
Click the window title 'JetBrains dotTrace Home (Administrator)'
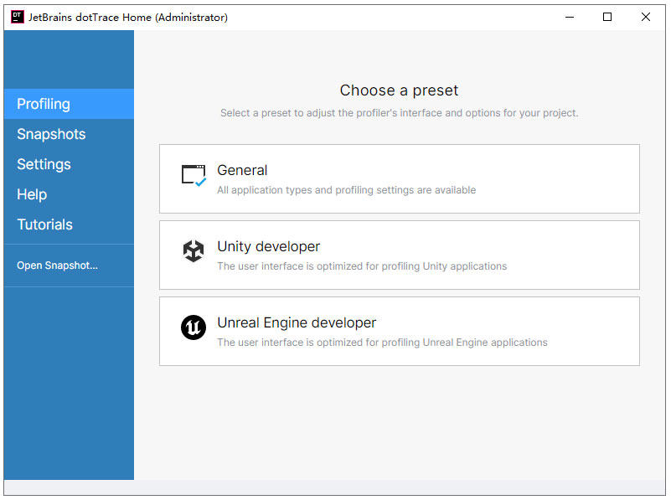point(128,17)
